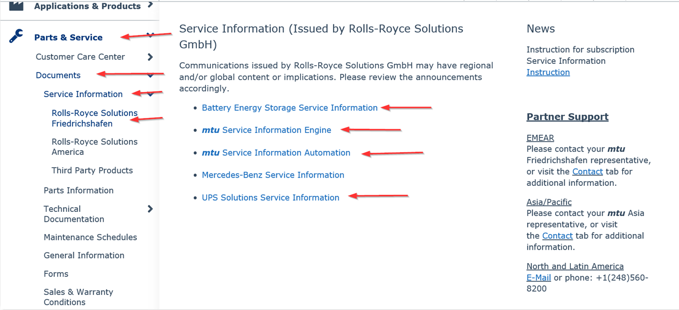
Task: Open Rolls-Royce Solutions Friedrichshafen sidebar entry
Action: 94,118
